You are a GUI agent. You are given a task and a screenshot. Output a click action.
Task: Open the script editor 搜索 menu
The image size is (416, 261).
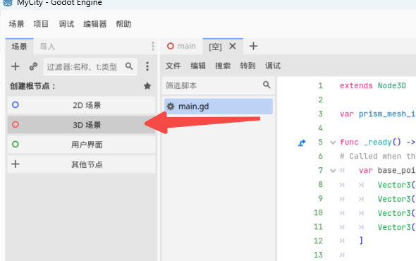pyautogui.click(x=223, y=66)
